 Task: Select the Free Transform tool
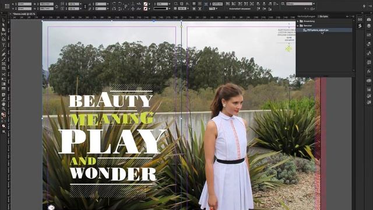(x=3, y=79)
